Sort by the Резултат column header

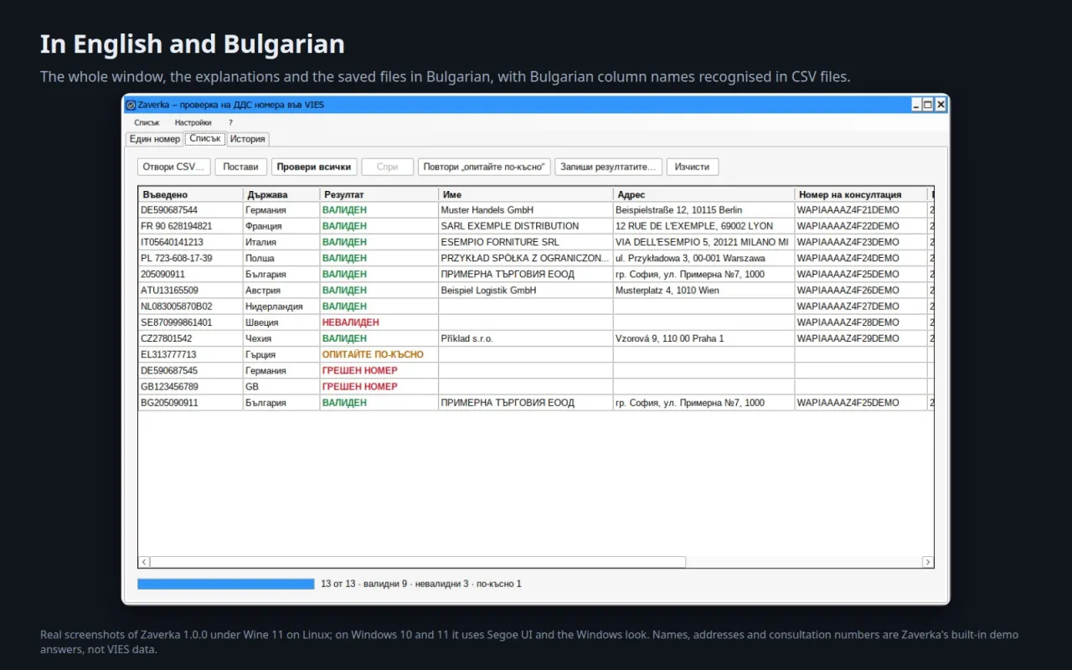pos(379,194)
